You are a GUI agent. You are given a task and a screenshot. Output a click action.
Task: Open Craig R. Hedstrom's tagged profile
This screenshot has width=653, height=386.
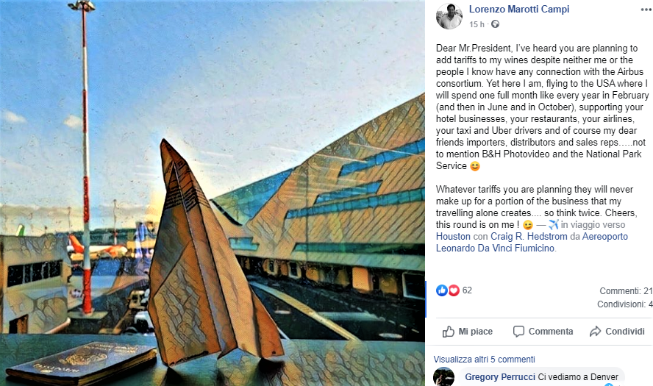pyautogui.click(x=529, y=237)
